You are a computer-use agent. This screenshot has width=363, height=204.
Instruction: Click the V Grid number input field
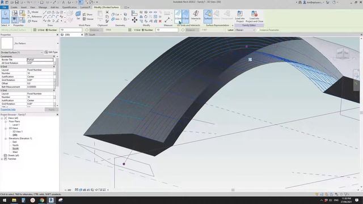(x=167, y=30)
